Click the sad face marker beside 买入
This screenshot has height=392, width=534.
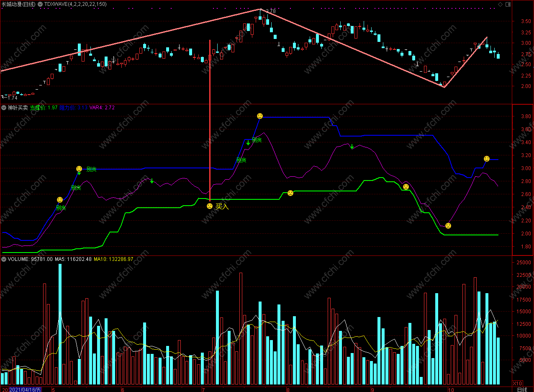pyautogui.click(x=210, y=206)
